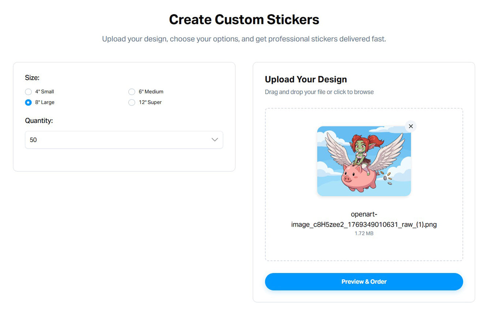Select the 4" Small size radio button
This screenshot has width=494, height=318.
click(29, 92)
